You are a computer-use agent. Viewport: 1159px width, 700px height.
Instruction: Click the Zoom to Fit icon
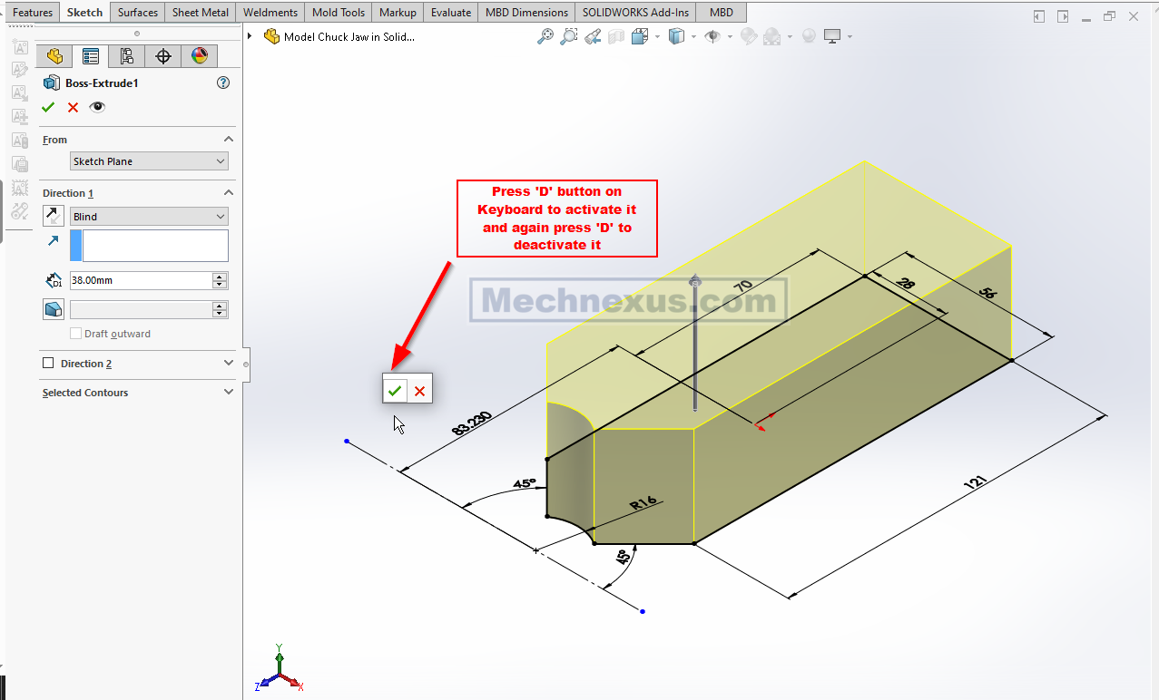click(545, 37)
